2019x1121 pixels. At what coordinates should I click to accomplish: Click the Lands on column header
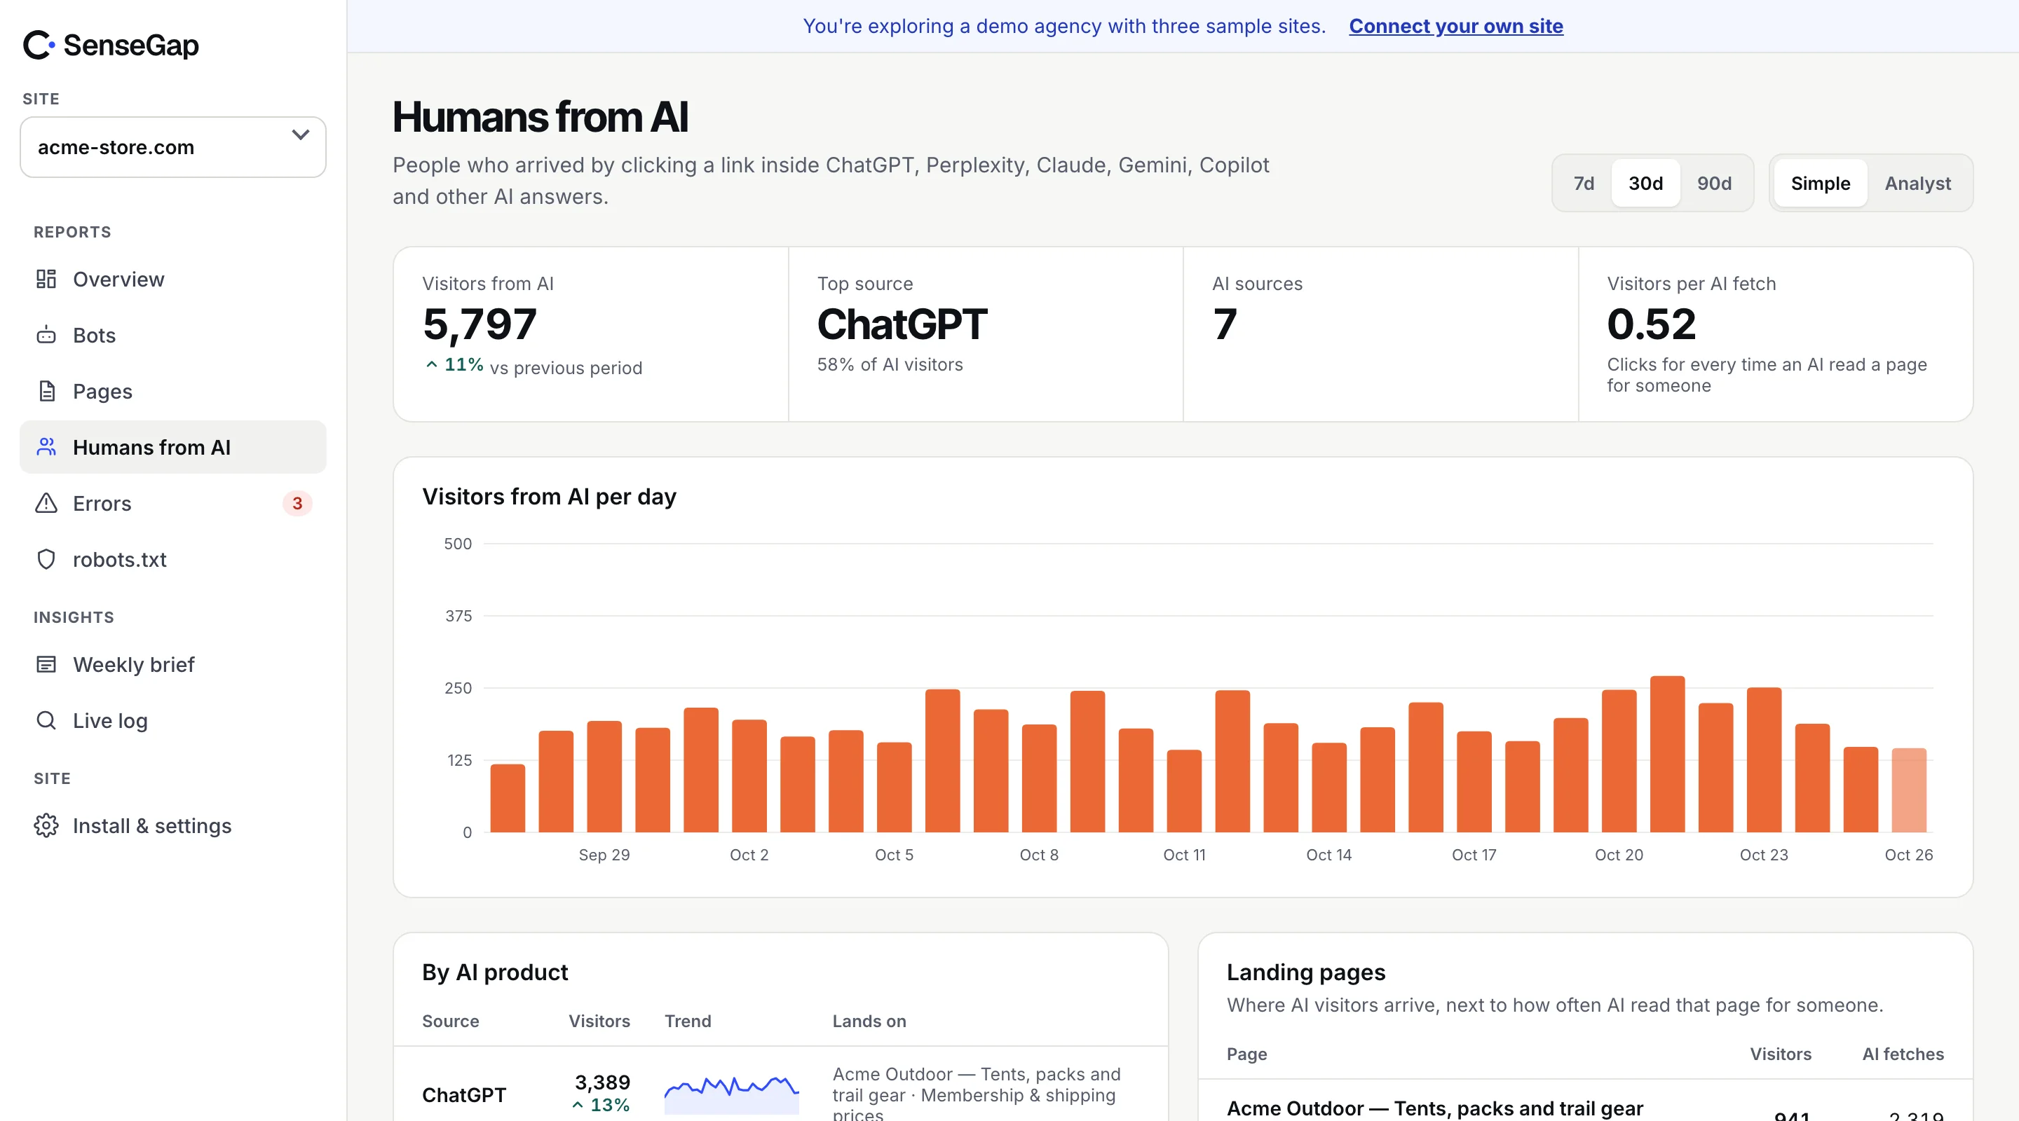[x=869, y=1021]
